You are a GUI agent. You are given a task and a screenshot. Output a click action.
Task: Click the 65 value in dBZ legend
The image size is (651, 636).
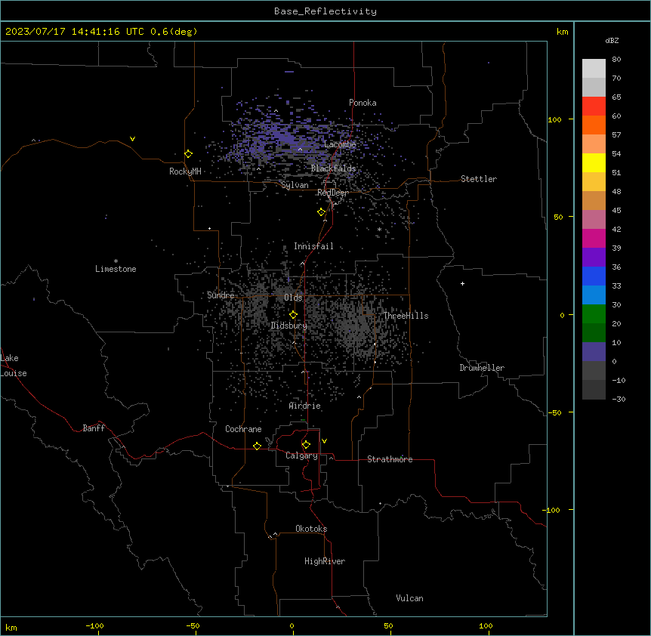[x=616, y=97]
